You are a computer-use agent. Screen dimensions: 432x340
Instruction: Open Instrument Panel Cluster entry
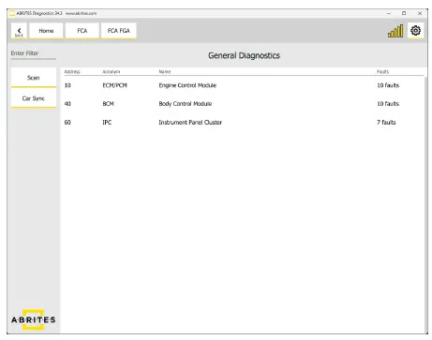click(190, 123)
